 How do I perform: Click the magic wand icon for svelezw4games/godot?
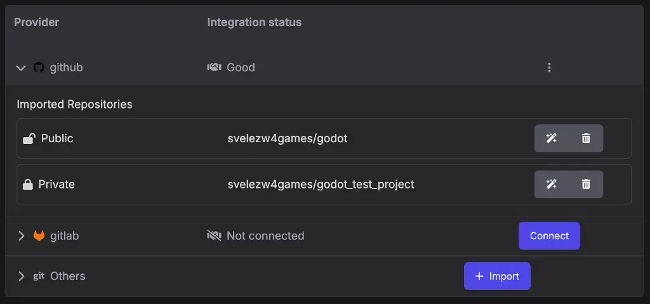tap(551, 138)
